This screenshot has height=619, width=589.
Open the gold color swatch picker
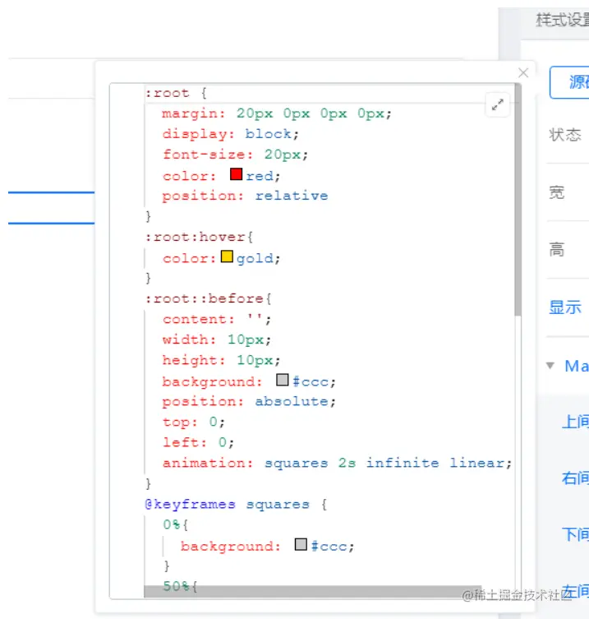[x=227, y=256]
